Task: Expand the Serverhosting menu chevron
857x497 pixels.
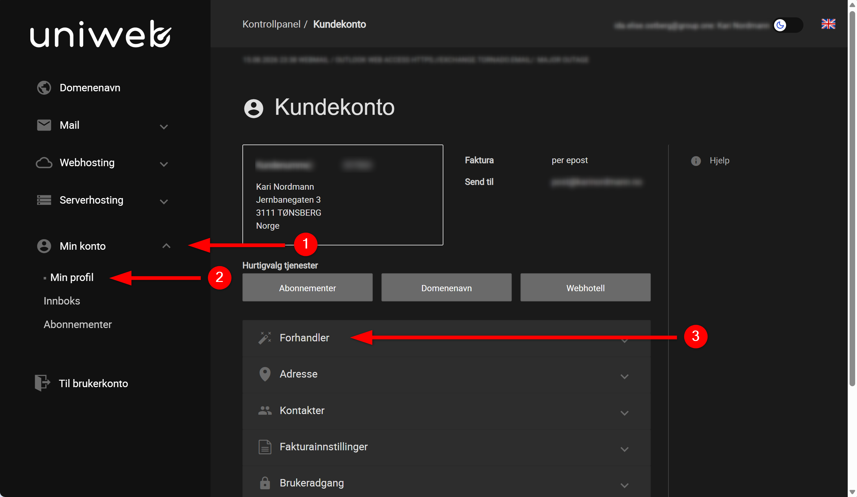Action: [x=163, y=201]
